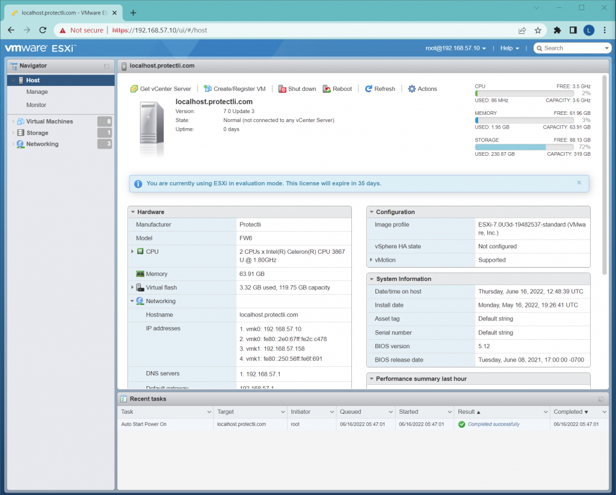Minimize the Recent tasks panel
616x495 pixels.
[601, 399]
